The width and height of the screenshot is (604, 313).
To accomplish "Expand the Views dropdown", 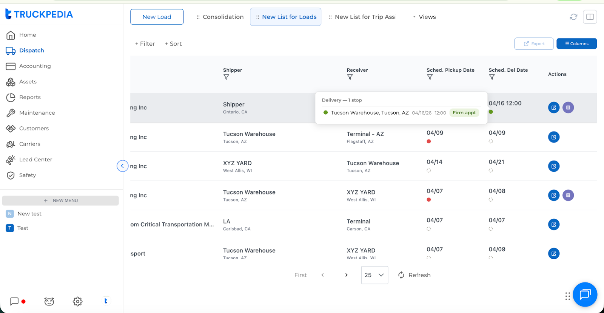I will click(425, 17).
